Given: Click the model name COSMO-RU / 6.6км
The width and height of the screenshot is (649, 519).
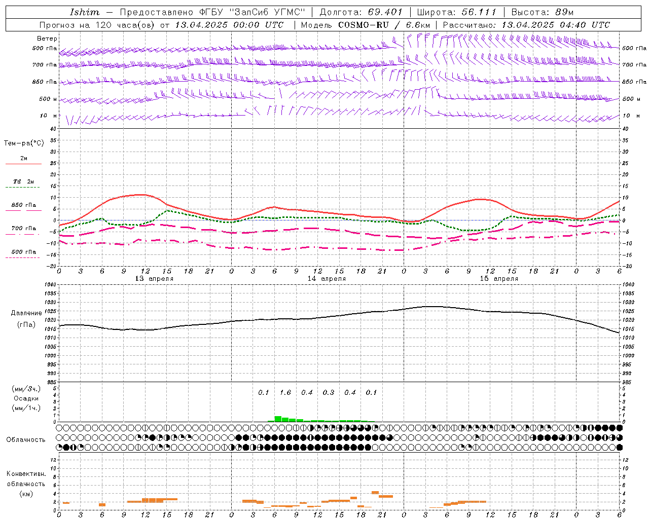Looking at the screenshot, I should 384,25.
